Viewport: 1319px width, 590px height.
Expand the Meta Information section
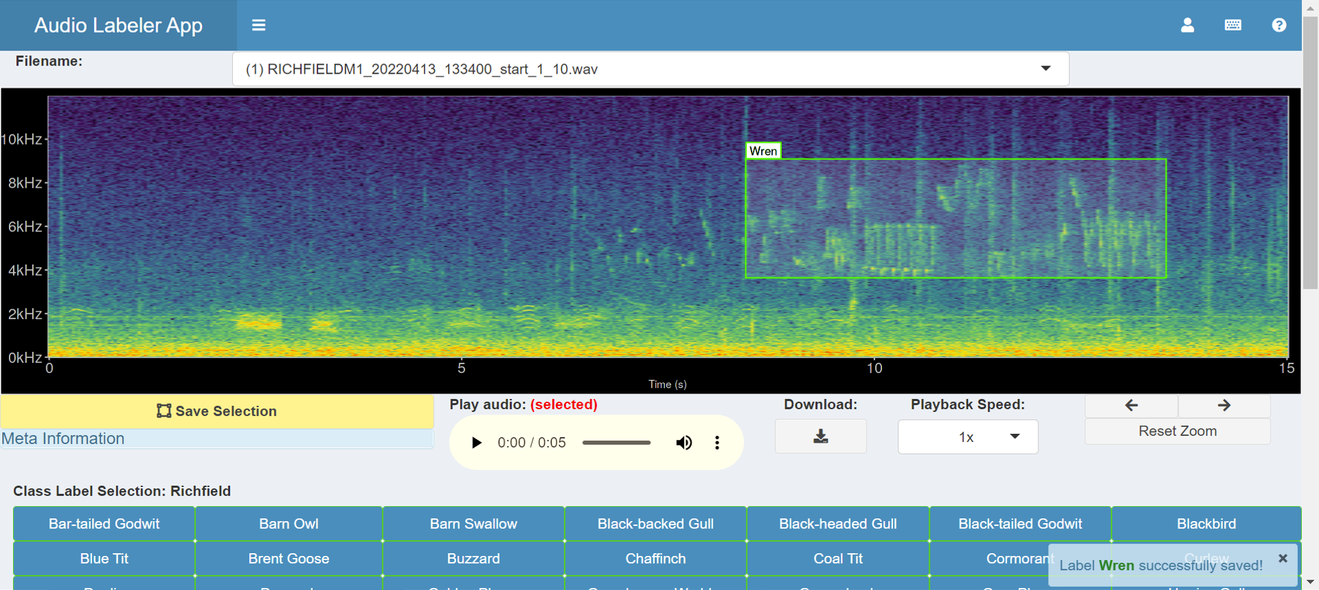pyautogui.click(x=216, y=439)
